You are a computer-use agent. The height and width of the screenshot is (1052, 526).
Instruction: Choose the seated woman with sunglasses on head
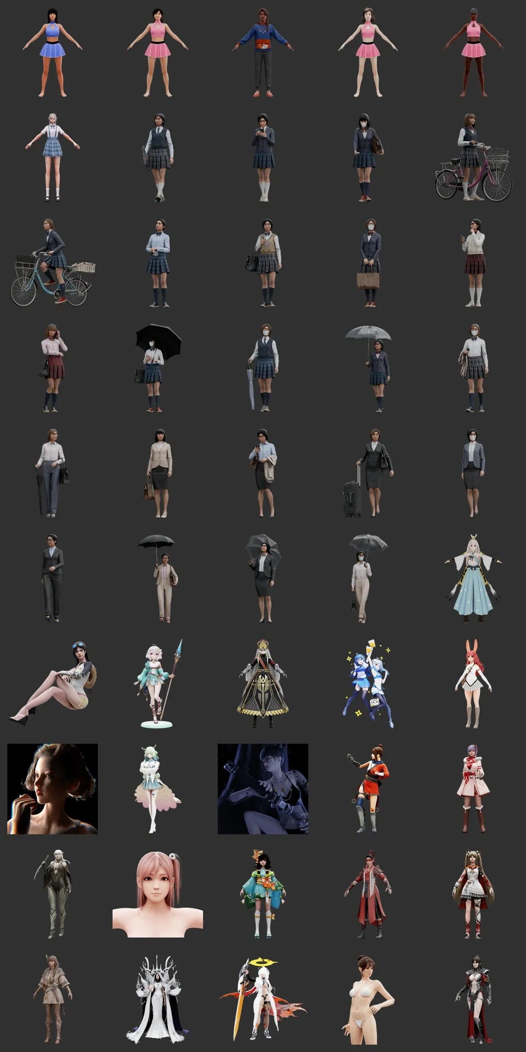coord(53,684)
